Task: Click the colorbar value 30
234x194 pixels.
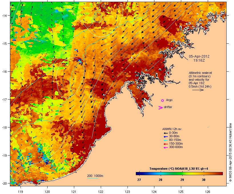Action: [203, 180]
